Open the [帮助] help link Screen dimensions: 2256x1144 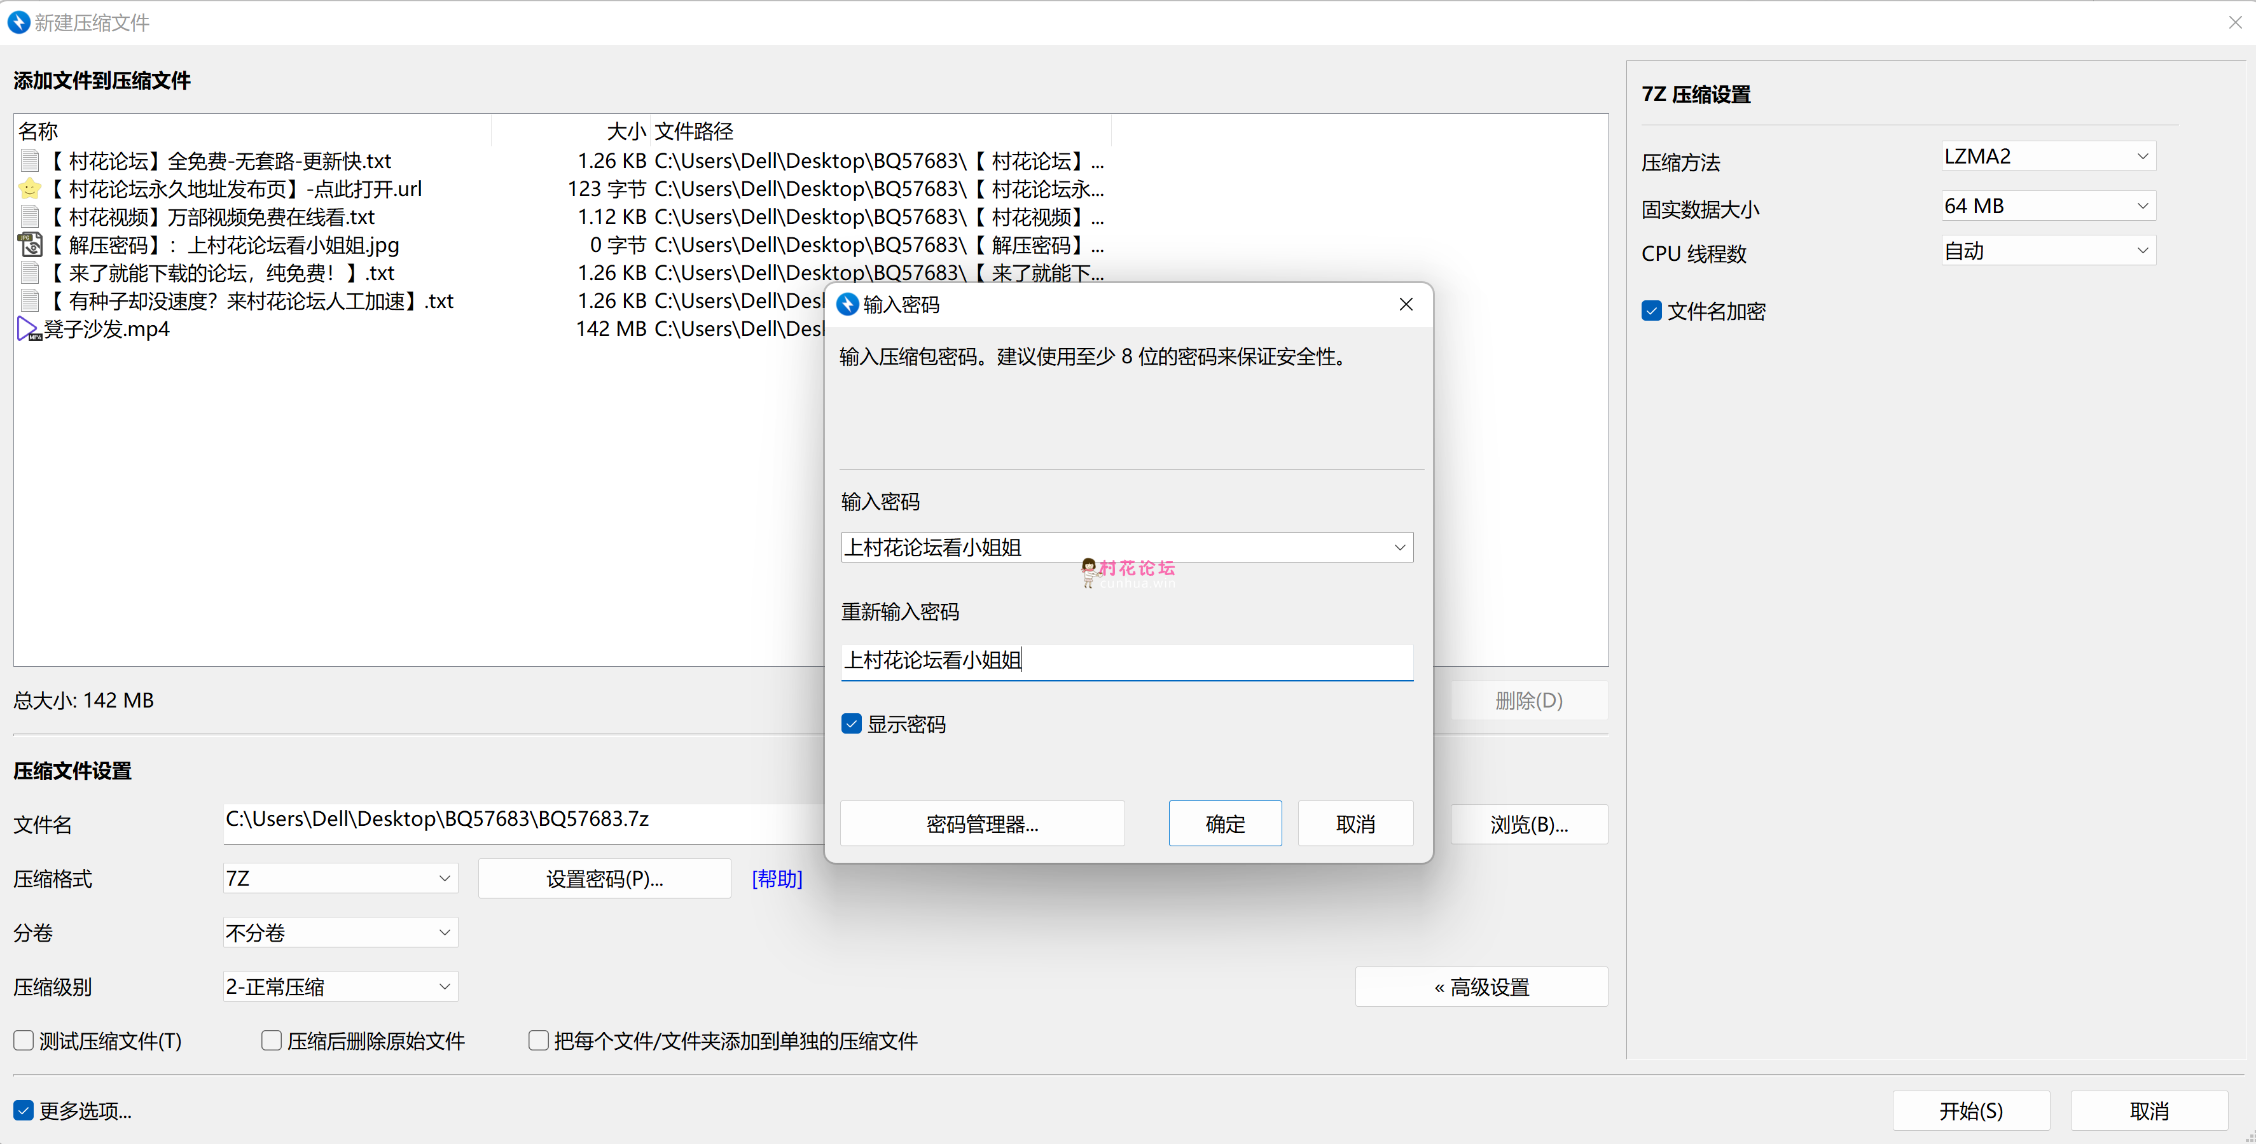(x=776, y=879)
